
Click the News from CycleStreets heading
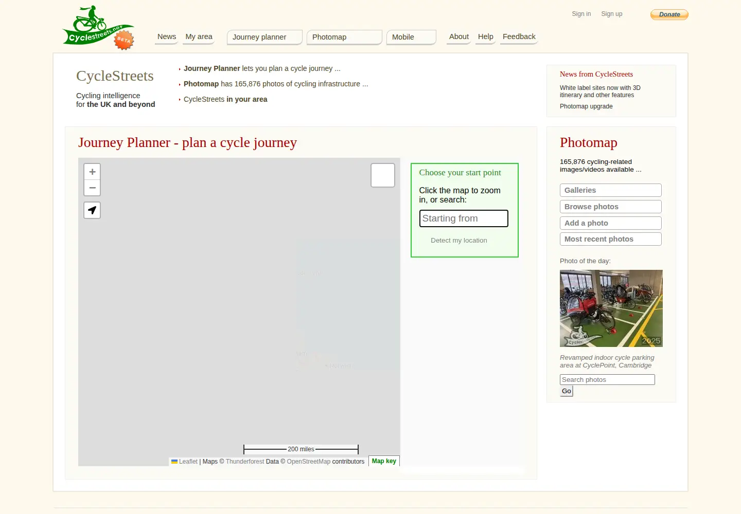[596, 74]
